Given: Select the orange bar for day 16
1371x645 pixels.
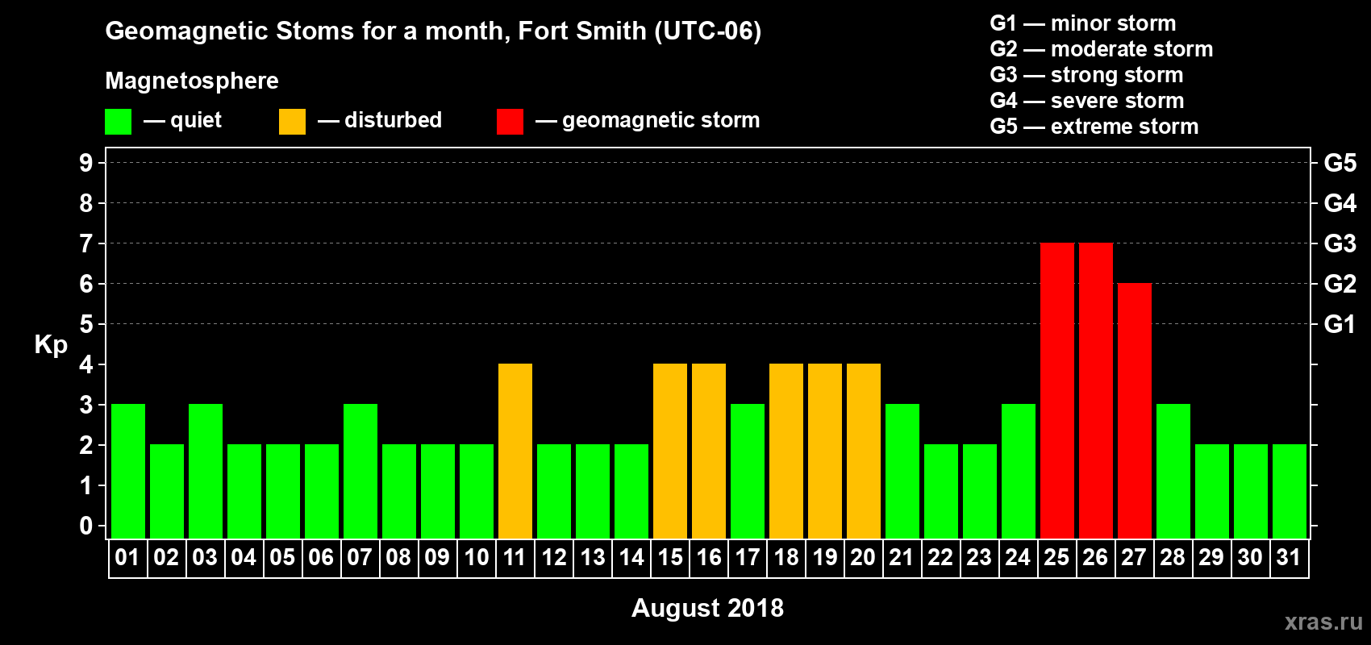Looking at the screenshot, I should click(x=709, y=451).
